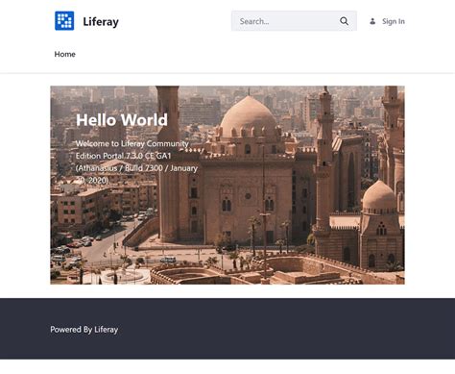
Task: Go to the Home navigation item
Action: pos(65,54)
